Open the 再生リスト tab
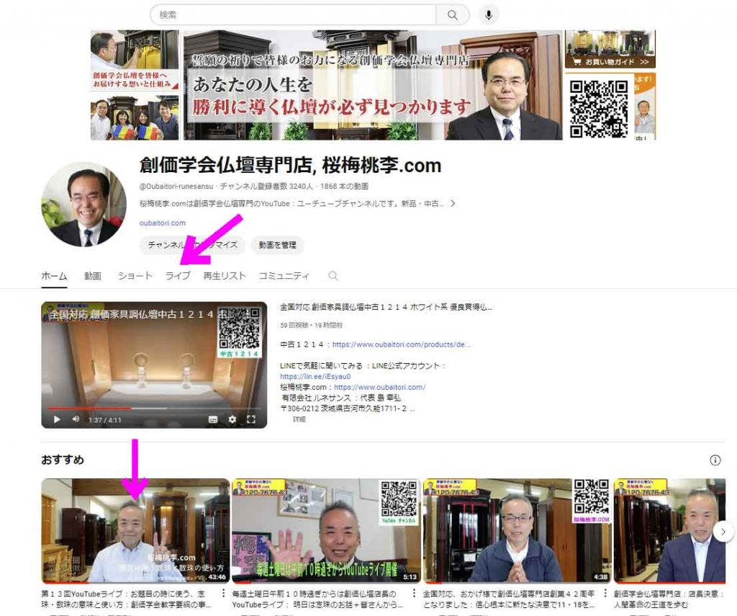Image resolution: width=737 pixels, height=616 pixels. pyautogui.click(x=225, y=276)
